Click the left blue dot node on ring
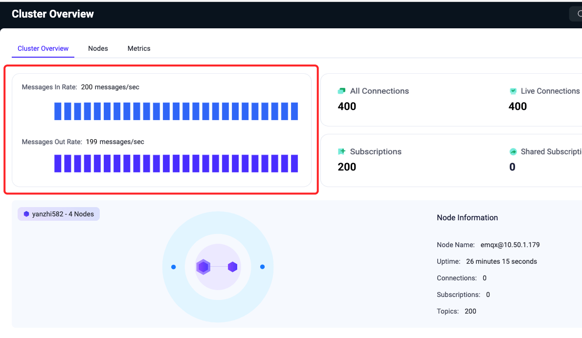 point(174,267)
